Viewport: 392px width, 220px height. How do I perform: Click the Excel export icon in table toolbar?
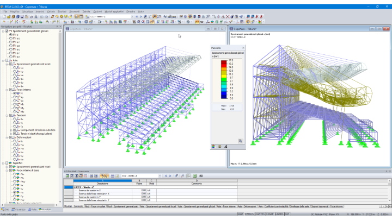(x=195, y=176)
